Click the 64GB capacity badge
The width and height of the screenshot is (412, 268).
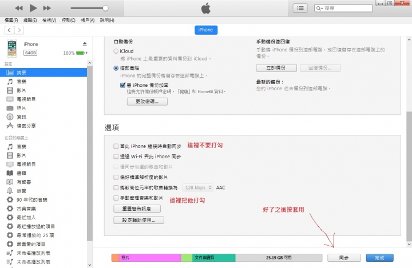[30, 53]
